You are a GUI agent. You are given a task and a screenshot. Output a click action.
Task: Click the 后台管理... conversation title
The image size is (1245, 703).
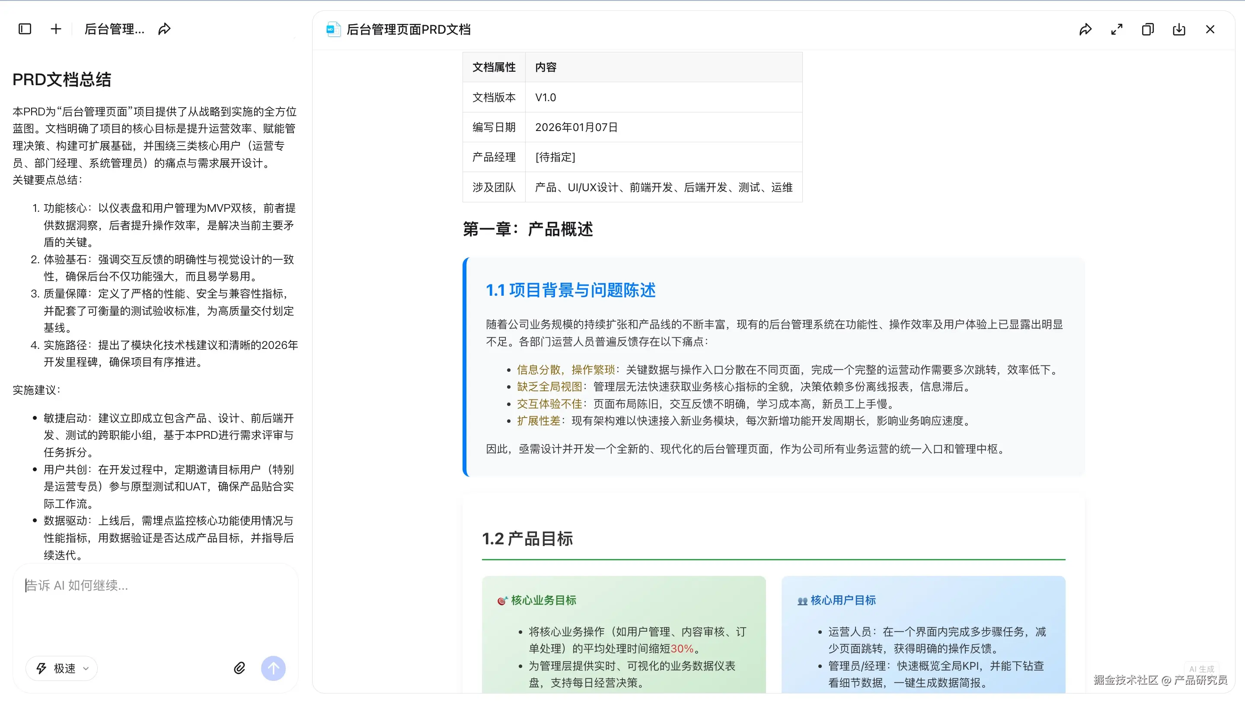point(114,29)
